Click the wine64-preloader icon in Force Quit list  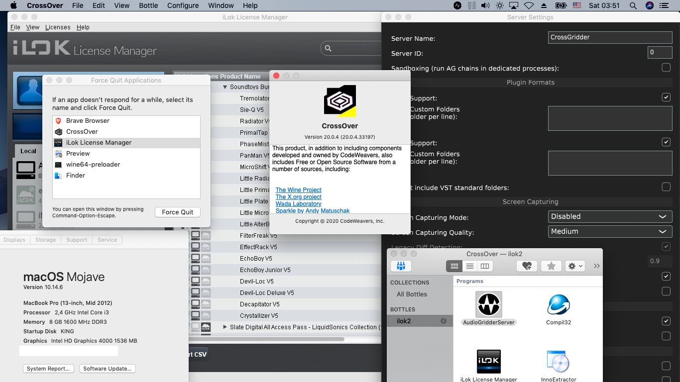(x=59, y=165)
